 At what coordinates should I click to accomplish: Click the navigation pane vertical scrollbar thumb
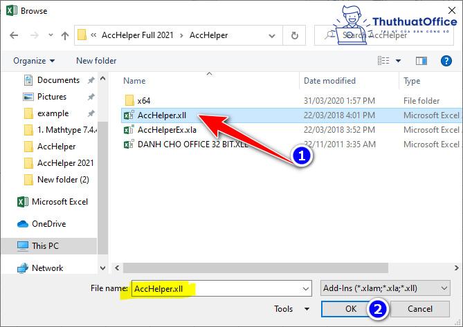tap(102, 188)
